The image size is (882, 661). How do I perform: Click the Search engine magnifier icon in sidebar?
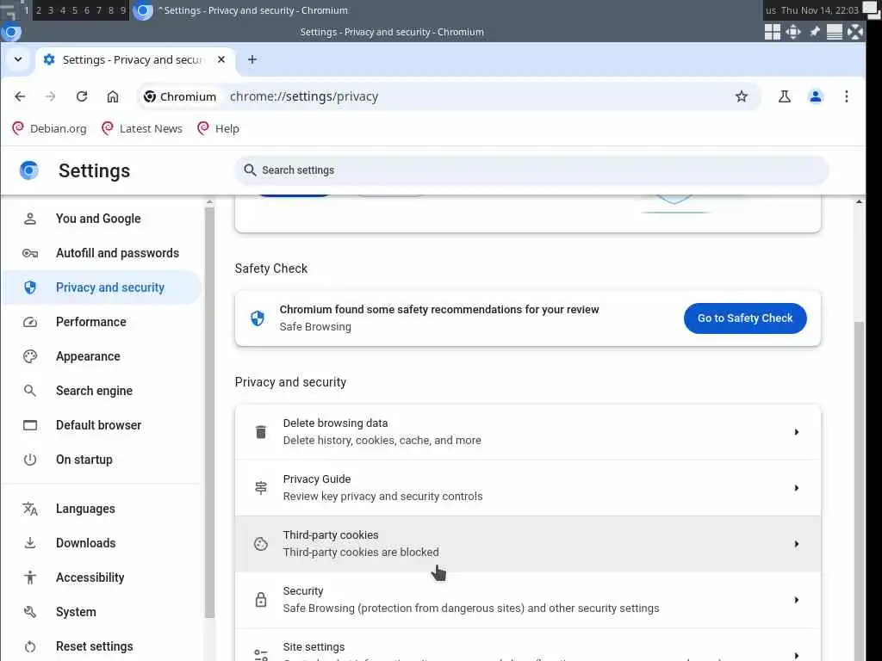[x=30, y=391]
